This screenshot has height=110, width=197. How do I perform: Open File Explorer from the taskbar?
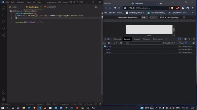coord(24,108)
